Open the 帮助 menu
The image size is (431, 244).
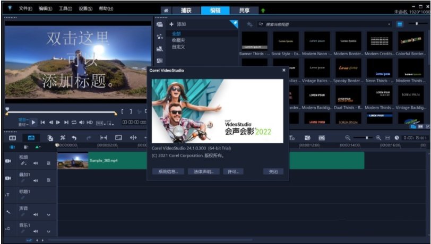coord(106,8)
